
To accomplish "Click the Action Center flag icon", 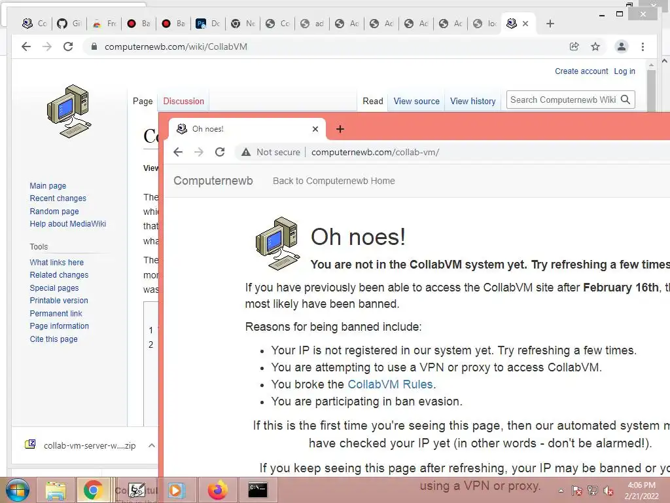I will pos(576,491).
